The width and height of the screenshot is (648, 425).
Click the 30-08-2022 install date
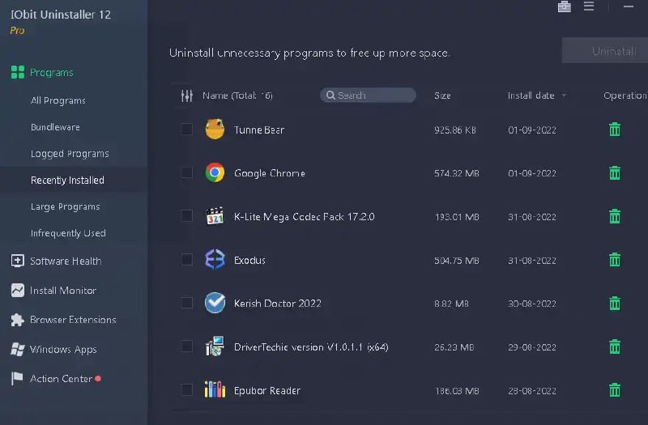(x=532, y=304)
